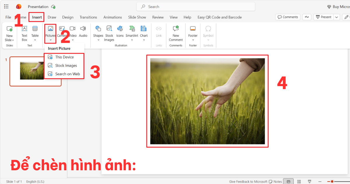Click the Comments button

click(x=288, y=17)
